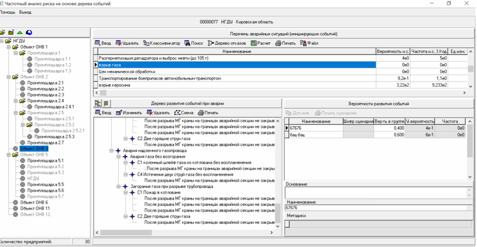Open Дерево отказов fault tree
The image size is (477, 247).
[228, 43]
